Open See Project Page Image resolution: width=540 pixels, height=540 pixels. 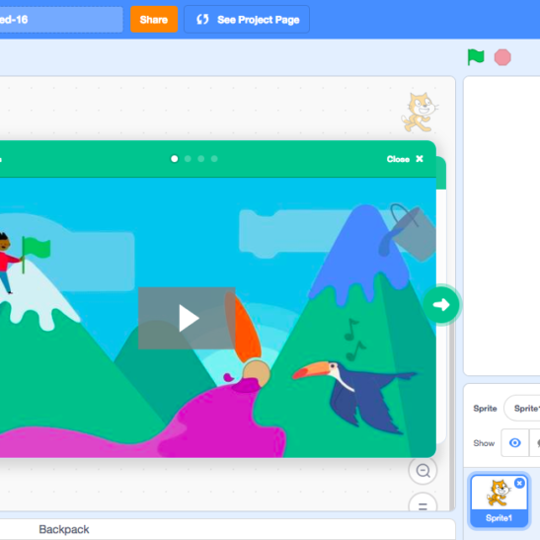pyautogui.click(x=247, y=20)
